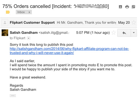Print the email using the printer icon

pyautogui.click(x=127, y=7)
